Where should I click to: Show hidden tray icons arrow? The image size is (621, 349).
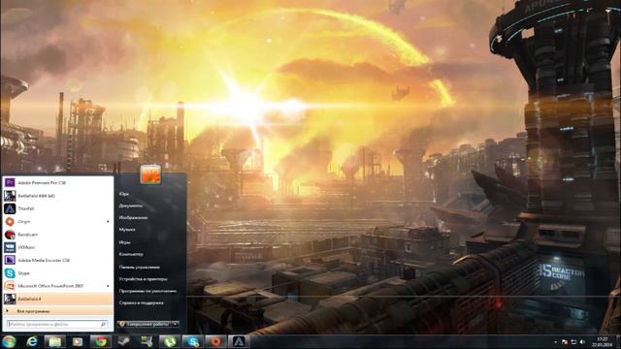(555, 342)
